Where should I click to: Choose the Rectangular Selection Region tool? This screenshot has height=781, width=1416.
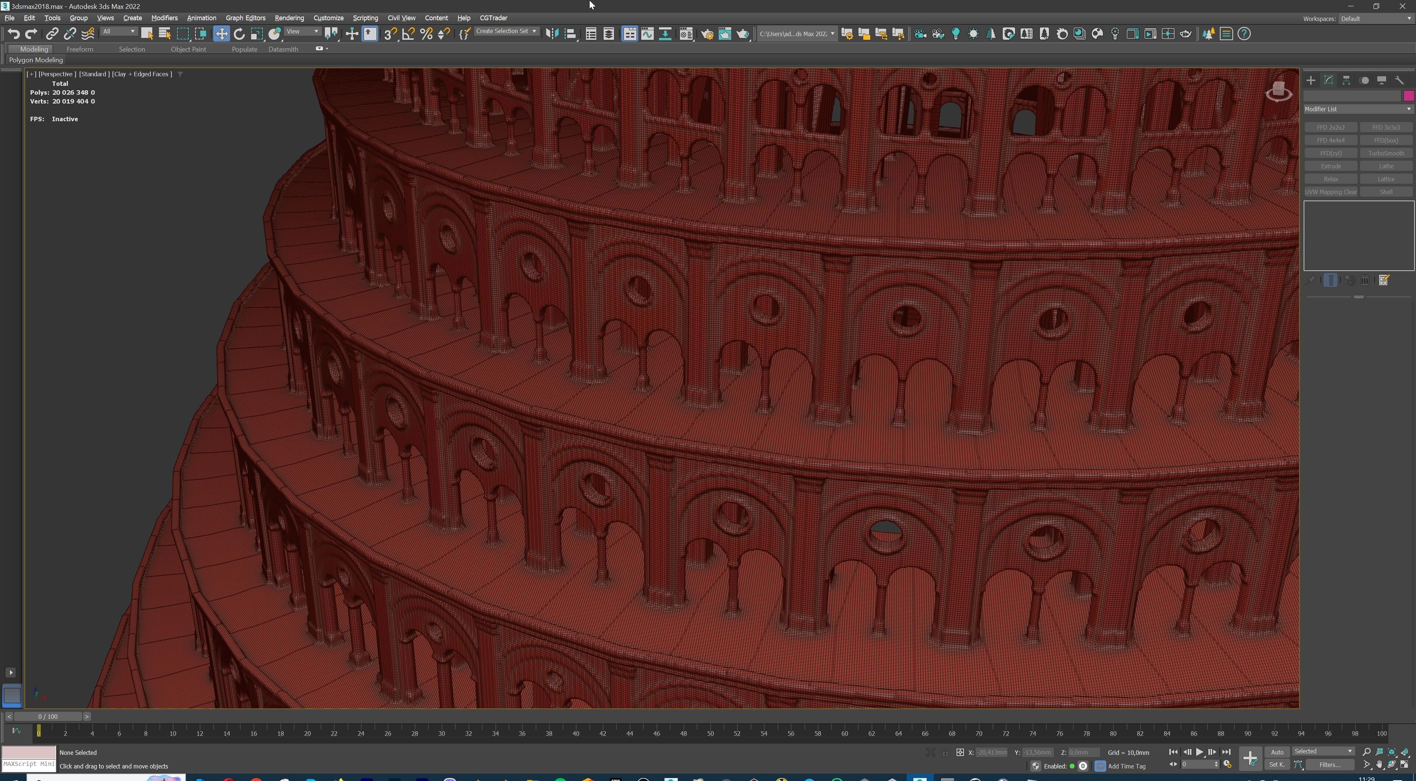(x=183, y=34)
